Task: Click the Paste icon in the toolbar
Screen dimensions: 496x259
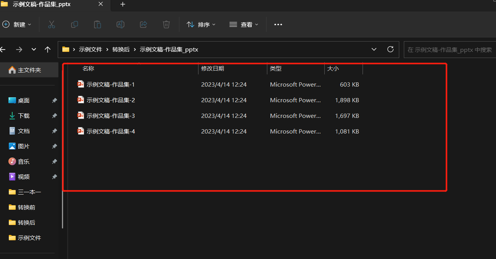Action: (x=97, y=24)
